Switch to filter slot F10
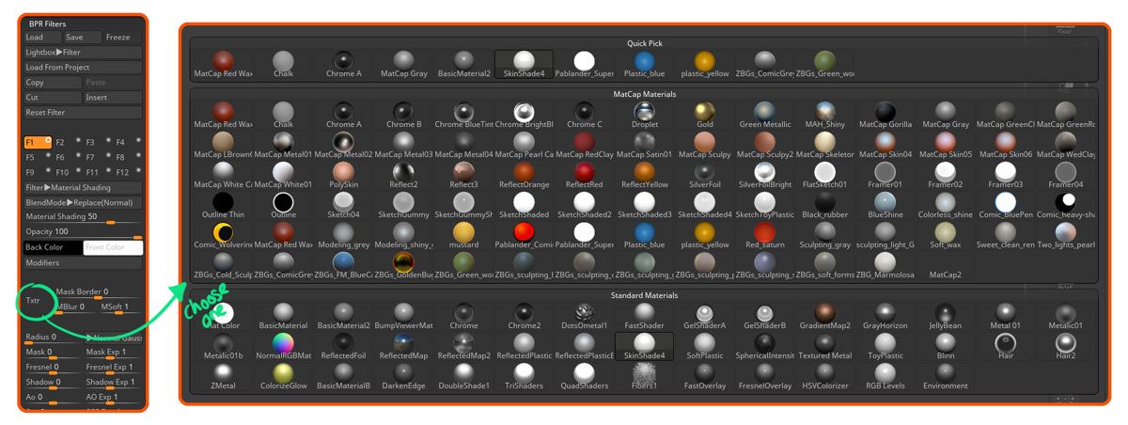This screenshot has width=1128, height=425. coord(67,173)
